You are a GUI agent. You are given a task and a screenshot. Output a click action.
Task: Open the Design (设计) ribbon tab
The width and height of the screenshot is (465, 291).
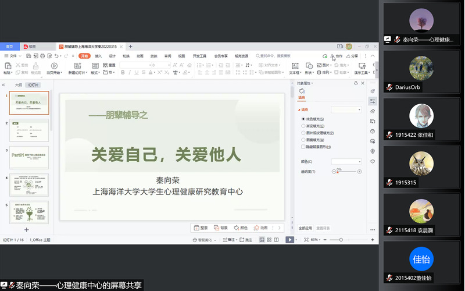112,56
